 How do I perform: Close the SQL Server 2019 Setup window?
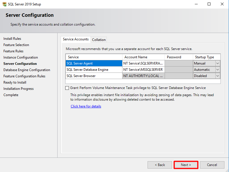(222, 4)
